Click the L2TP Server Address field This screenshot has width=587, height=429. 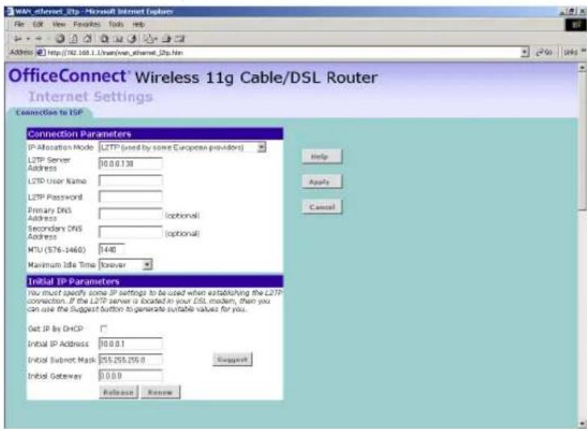coord(131,164)
